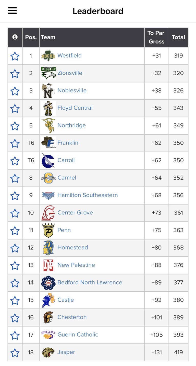Open the Hamilton Southeastern team link

pyautogui.click(x=88, y=195)
